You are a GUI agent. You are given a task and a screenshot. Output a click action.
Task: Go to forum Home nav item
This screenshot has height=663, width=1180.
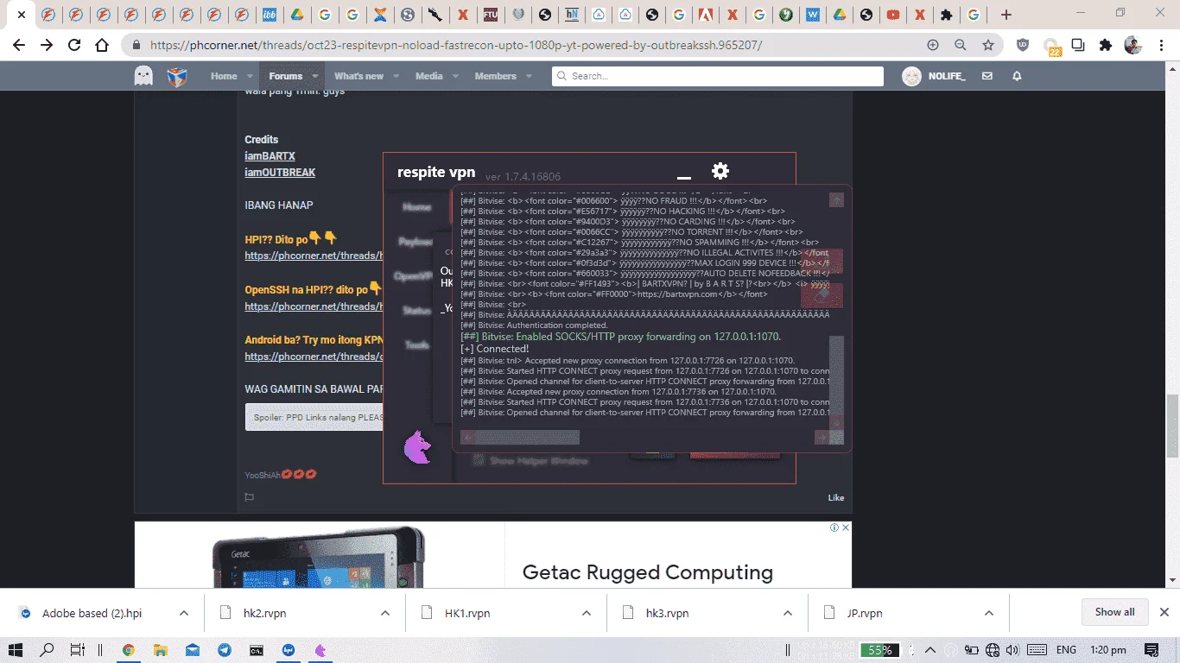(x=224, y=76)
